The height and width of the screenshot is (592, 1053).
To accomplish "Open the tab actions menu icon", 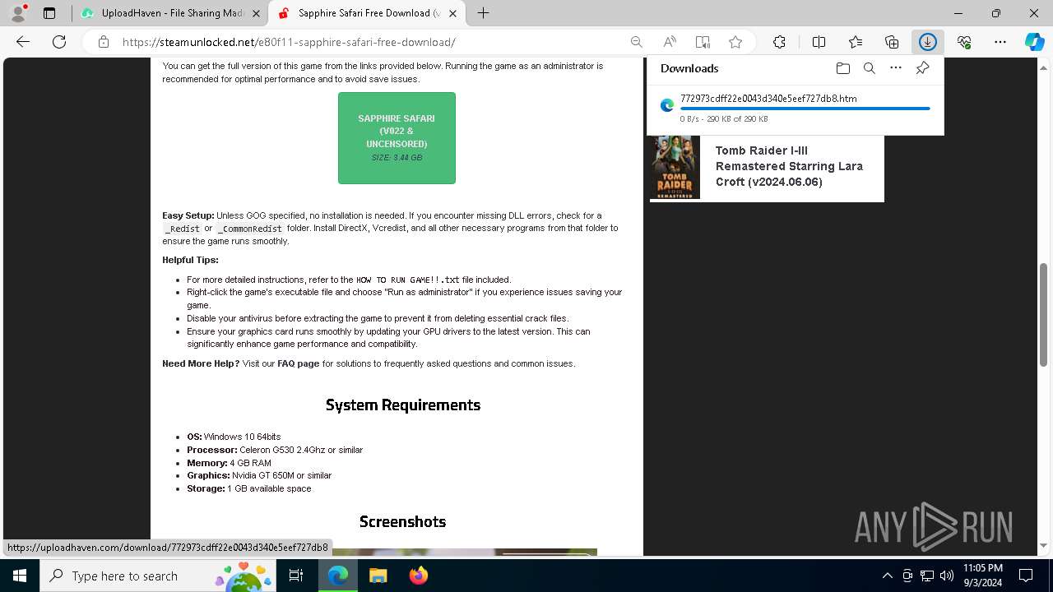I will (x=49, y=13).
